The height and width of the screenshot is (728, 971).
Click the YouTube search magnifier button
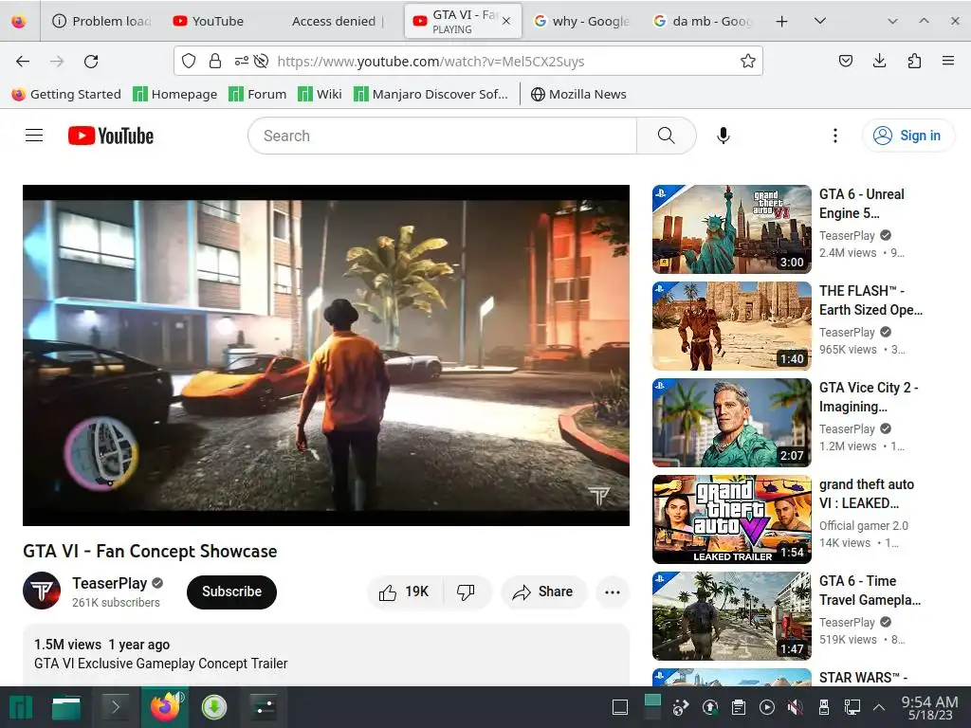click(667, 136)
